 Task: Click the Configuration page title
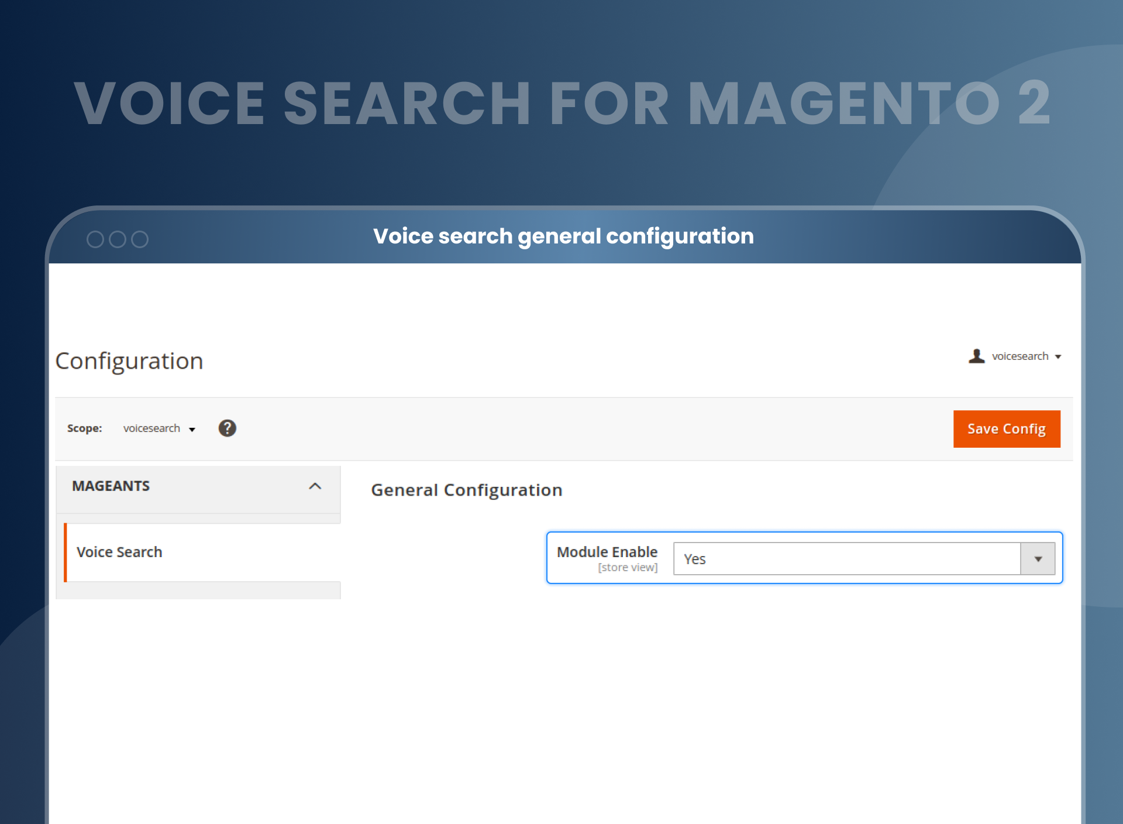(x=129, y=361)
